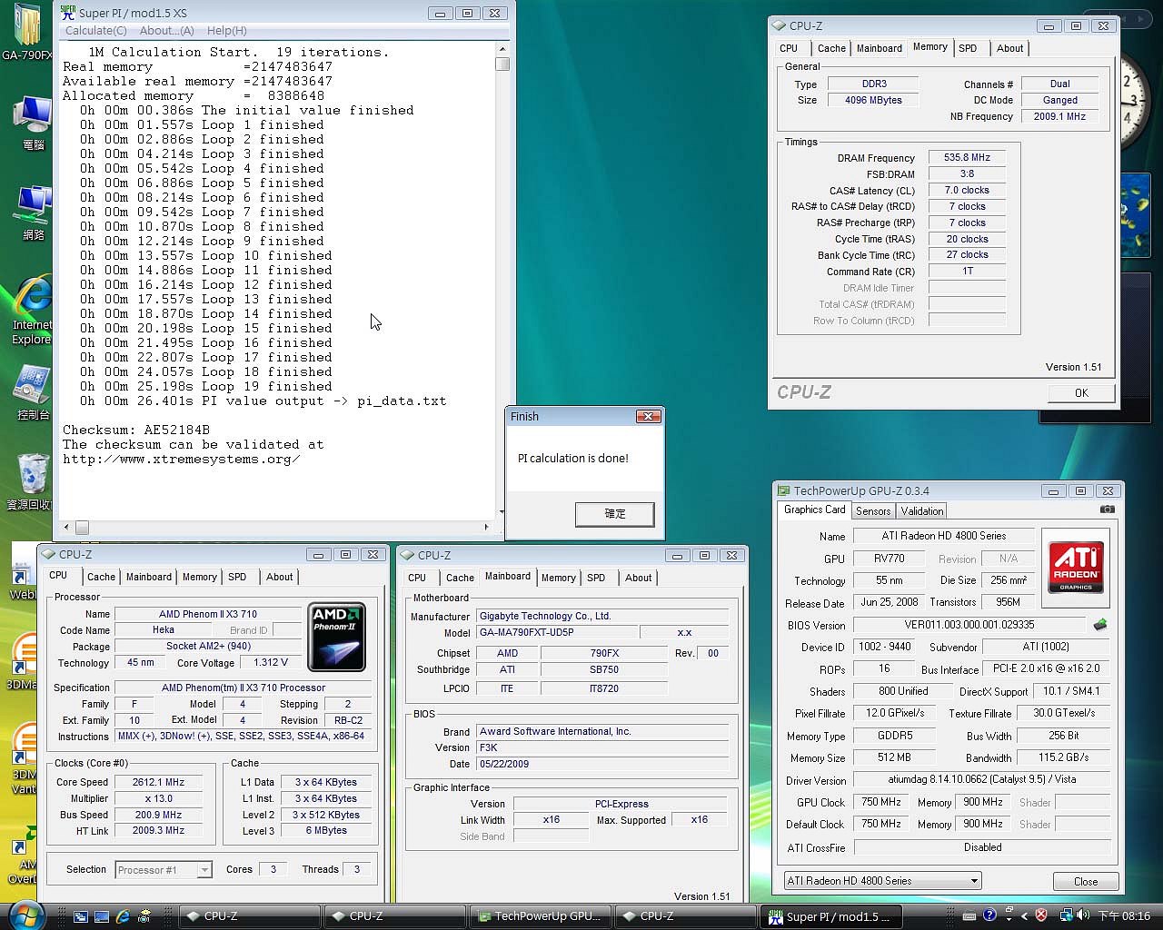
Task: Click Super PI scroll right arrow
Action: pos(487,527)
